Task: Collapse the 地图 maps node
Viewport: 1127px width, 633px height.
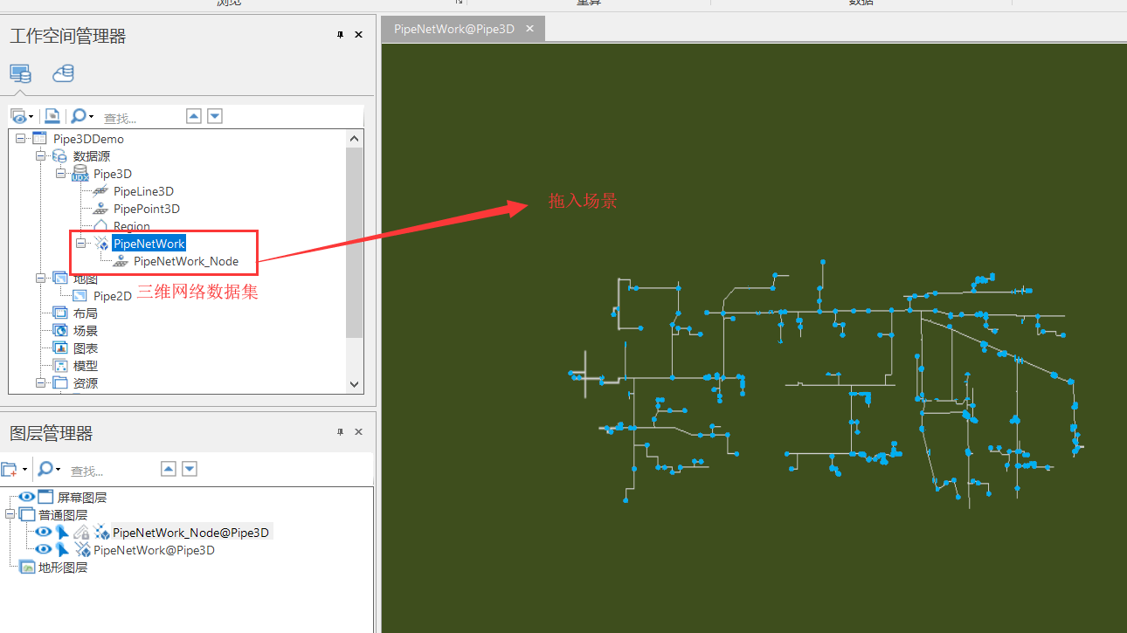Action: (x=40, y=279)
